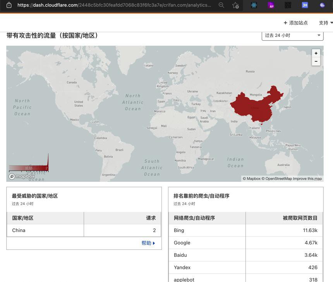
Task: Open the 支持 support dropdown menu
Action: [326, 23]
